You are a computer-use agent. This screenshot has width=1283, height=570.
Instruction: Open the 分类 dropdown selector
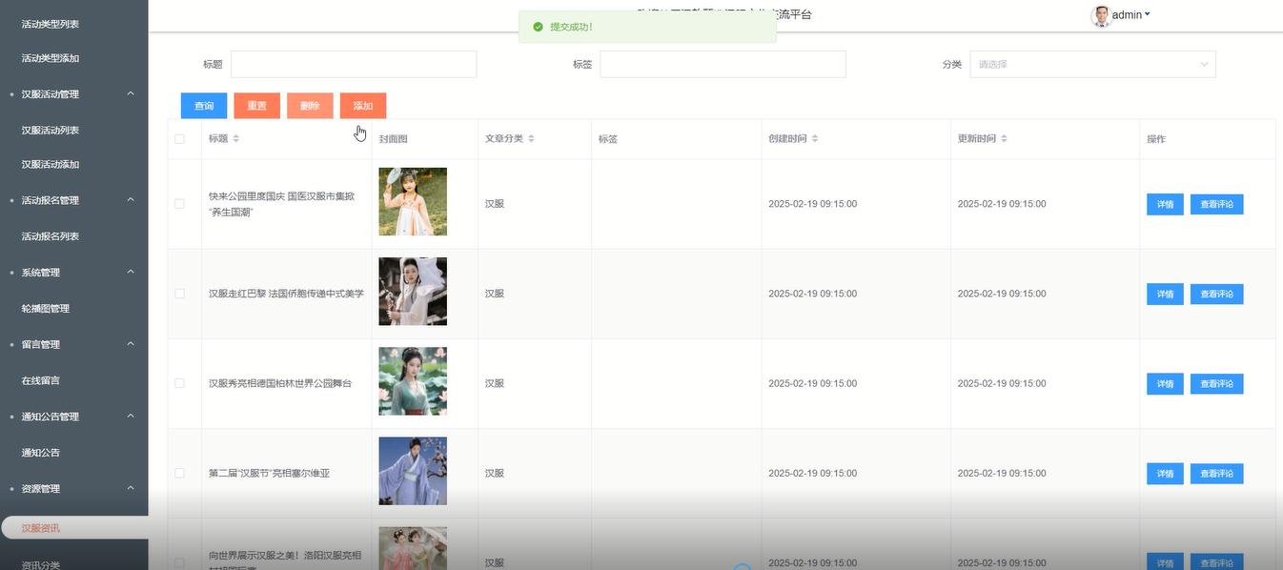coord(1092,64)
